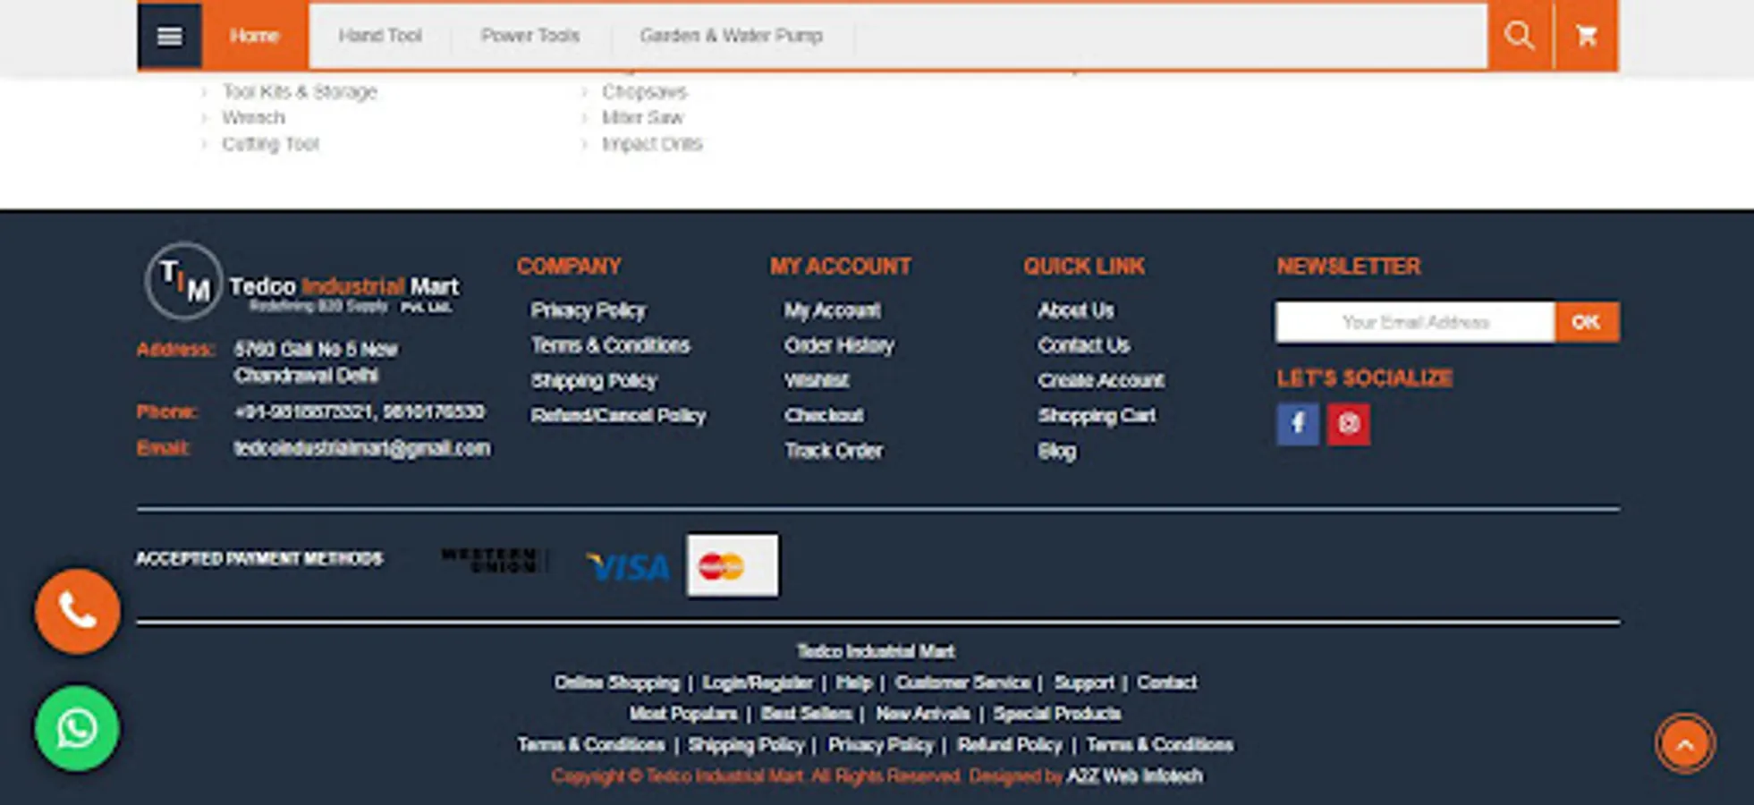View the Refund/Cancel Policy link
The width and height of the screenshot is (1754, 805).
tap(619, 415)
